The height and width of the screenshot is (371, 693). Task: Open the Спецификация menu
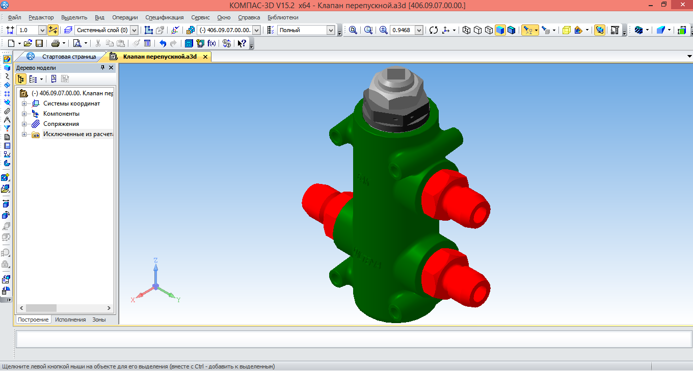(x=165, y=17)
